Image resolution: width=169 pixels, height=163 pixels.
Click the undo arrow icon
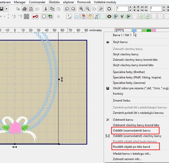click(x=67, y=9)
